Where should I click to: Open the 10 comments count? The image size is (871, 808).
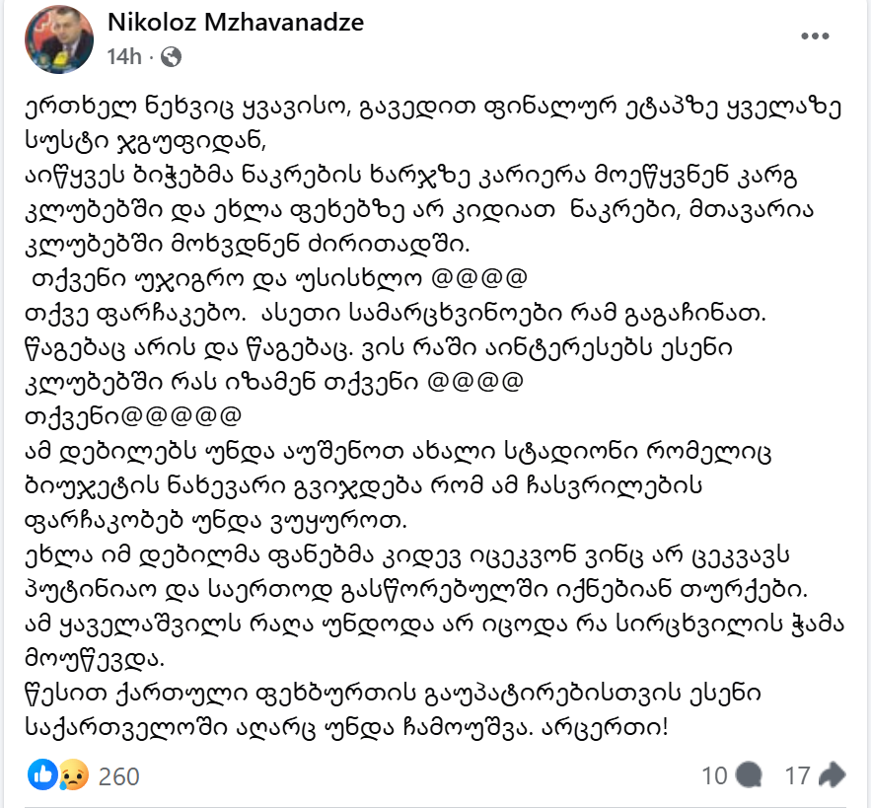[x=714, y=776]
